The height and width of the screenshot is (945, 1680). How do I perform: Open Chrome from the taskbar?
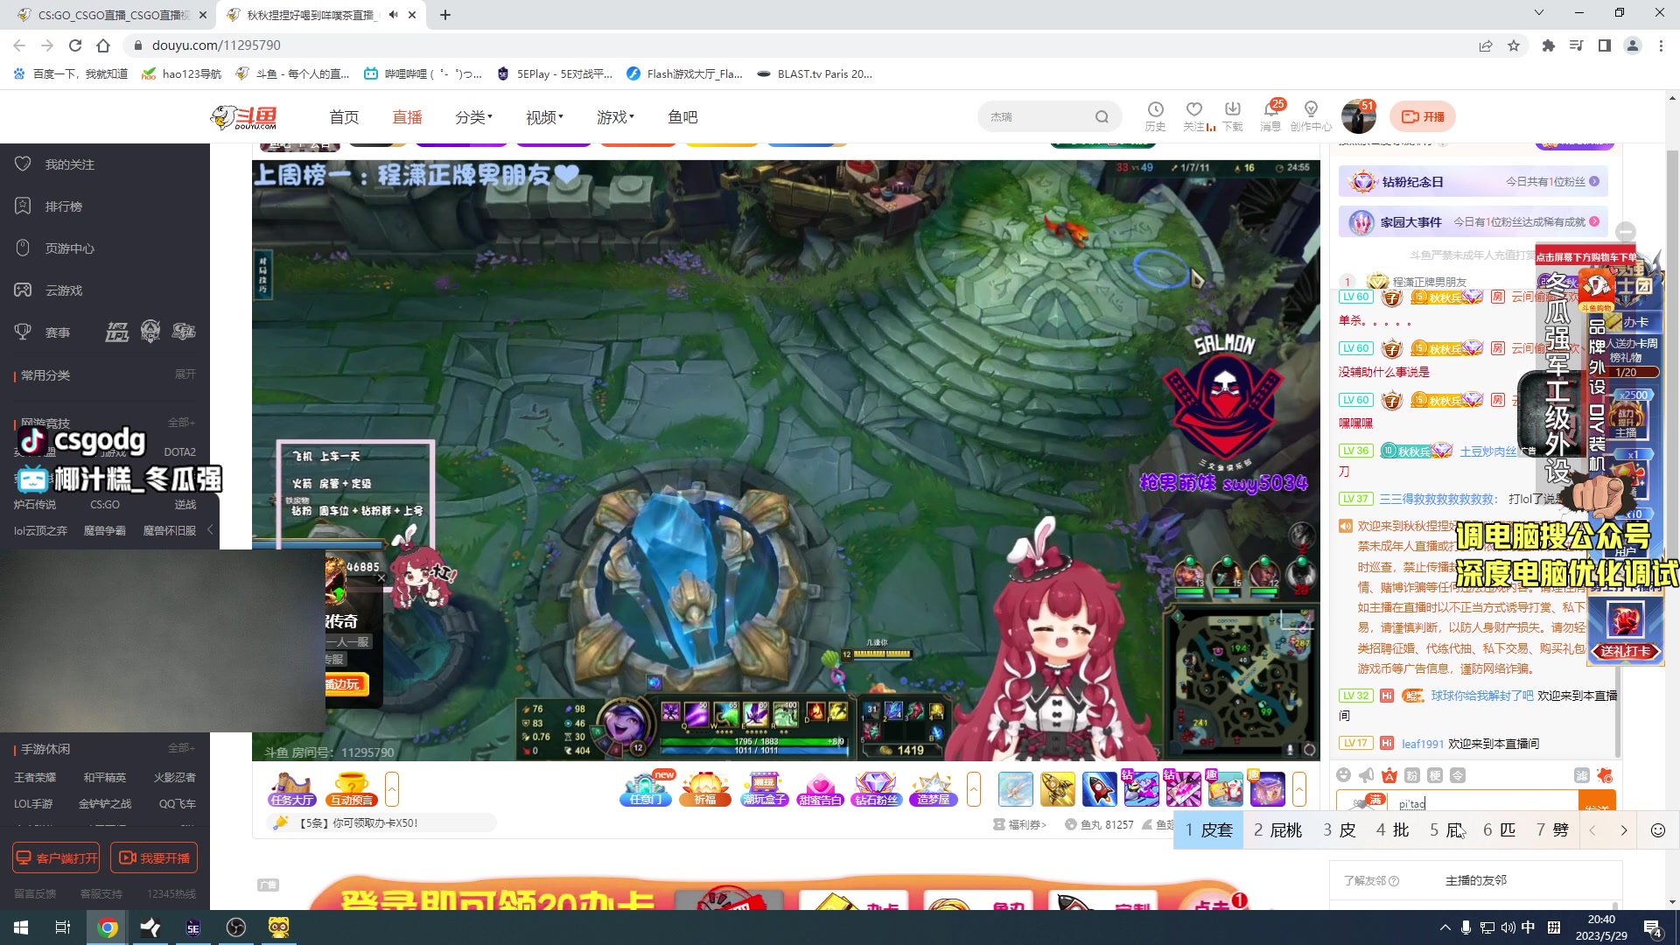click(108, 927)
